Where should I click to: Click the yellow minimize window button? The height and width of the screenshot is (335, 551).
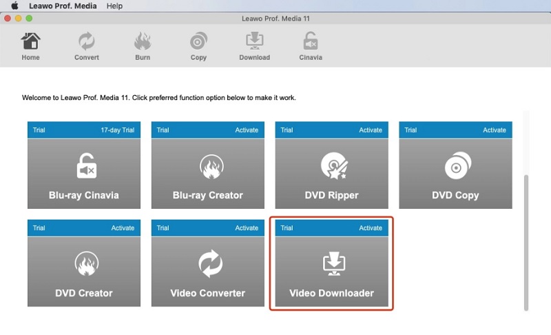tap(19, 19)
